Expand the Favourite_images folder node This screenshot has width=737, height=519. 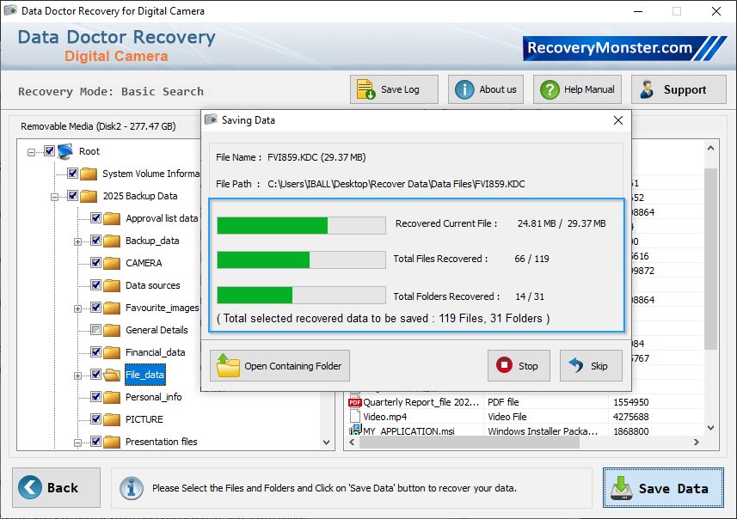click(x=77, y=308)
